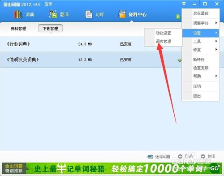The image size is (224, 176).
Task: Close the green advertisement banner
Action: [x=219, y=166]
